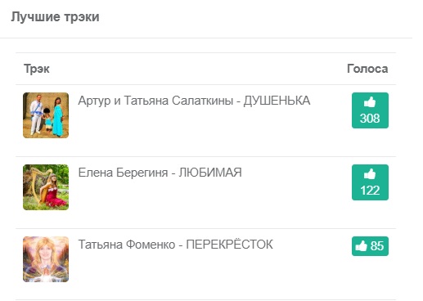Upvote the Татьяна Фоменко track button
Viewport: 423px width, 301px height.
point(370,246)
